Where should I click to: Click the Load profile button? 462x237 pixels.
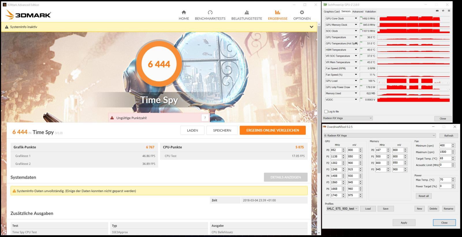point(368,208)
